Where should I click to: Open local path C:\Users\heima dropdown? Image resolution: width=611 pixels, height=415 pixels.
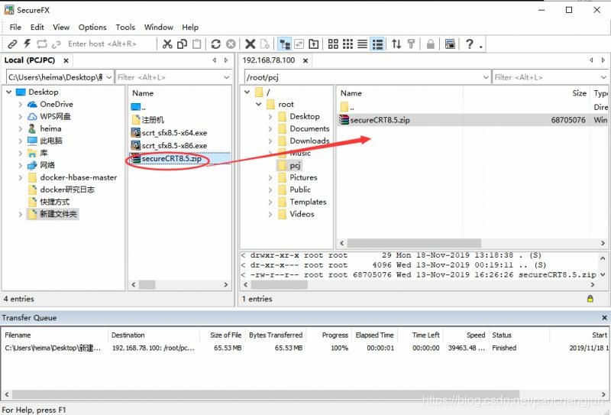[109, 77]
